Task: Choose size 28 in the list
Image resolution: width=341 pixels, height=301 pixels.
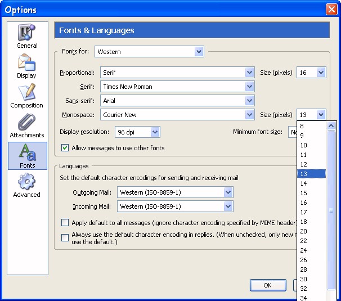Action: click(311, 269)
